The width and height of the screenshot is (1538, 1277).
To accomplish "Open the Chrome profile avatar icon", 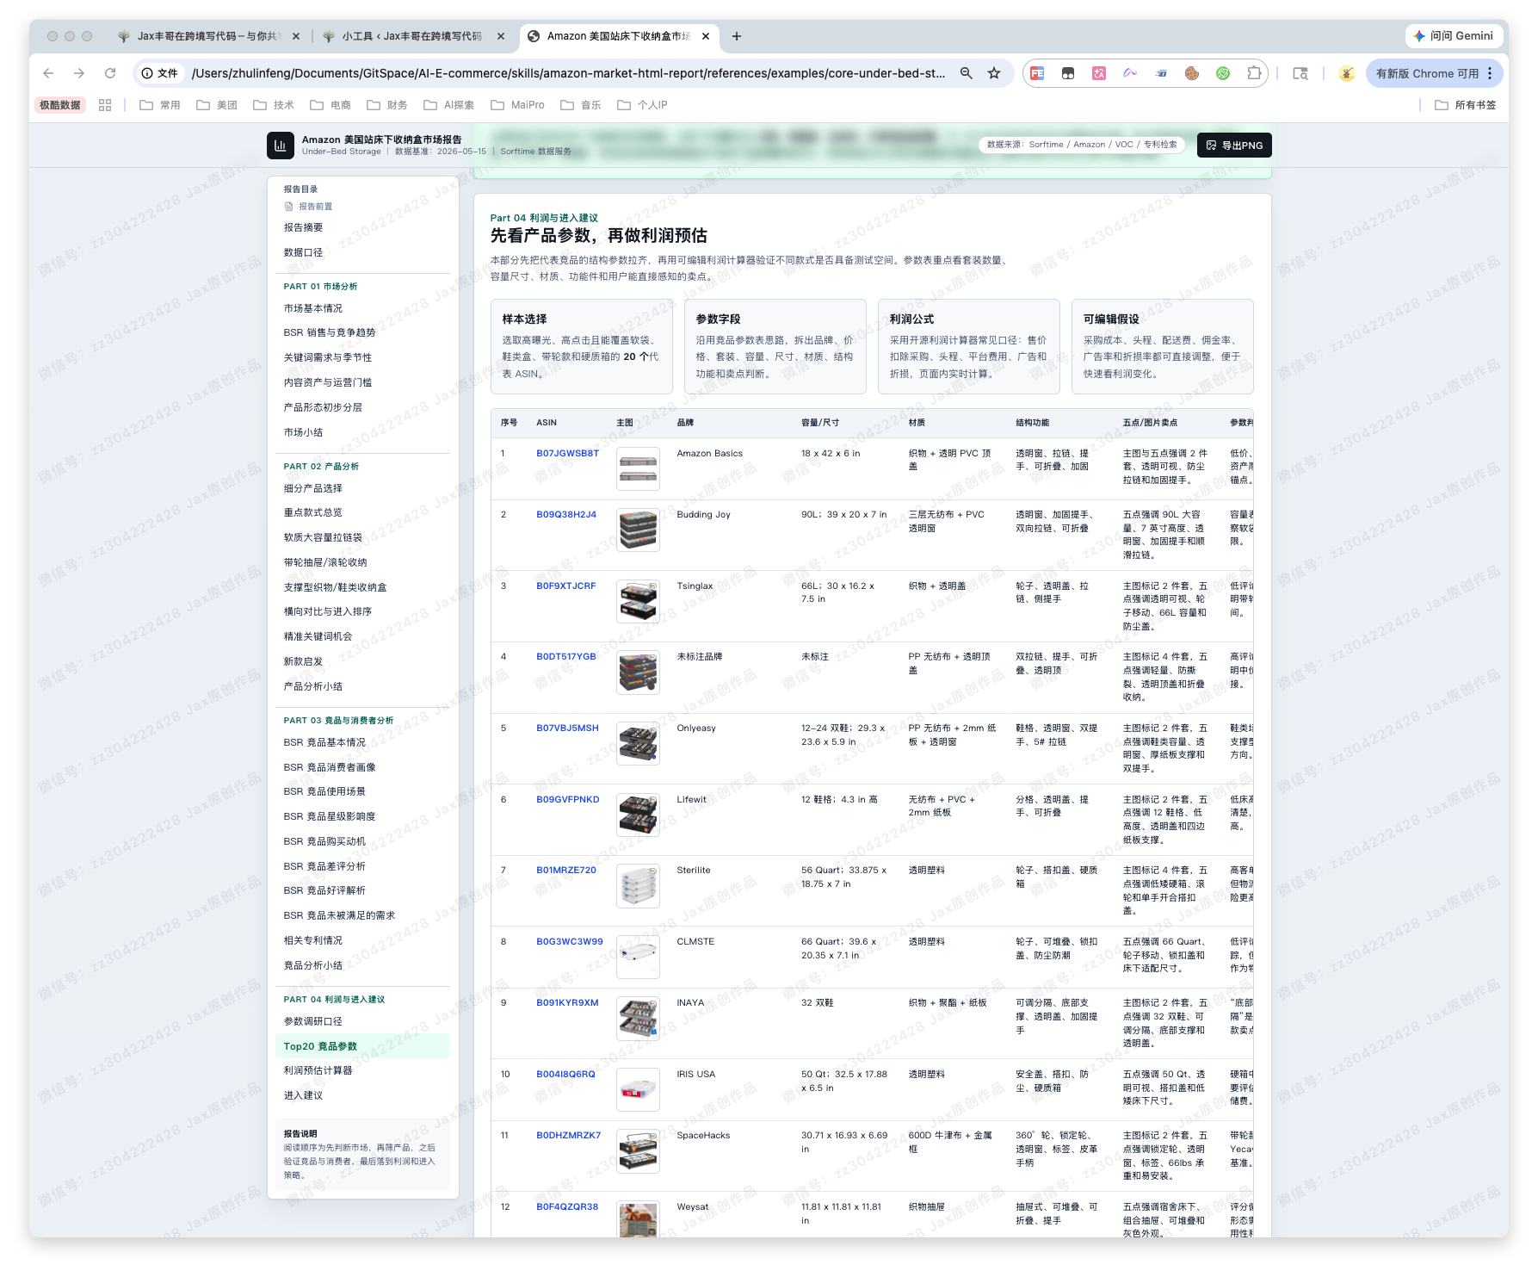I will [x=1347, y=73].
